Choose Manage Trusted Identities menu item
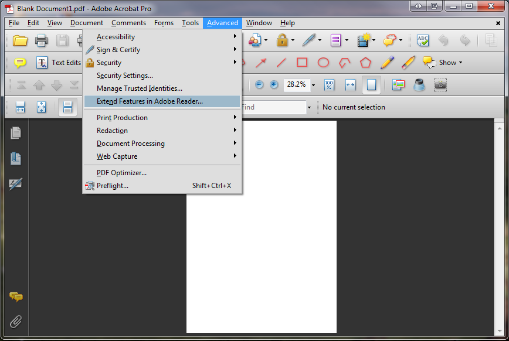Screen dimensions: 509x341 tap(162, 88)
